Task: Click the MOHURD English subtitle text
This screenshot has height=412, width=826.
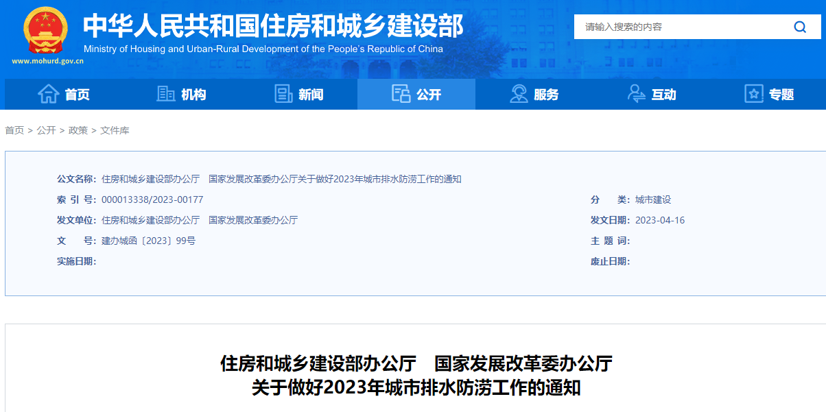Action: click(263, 48)
